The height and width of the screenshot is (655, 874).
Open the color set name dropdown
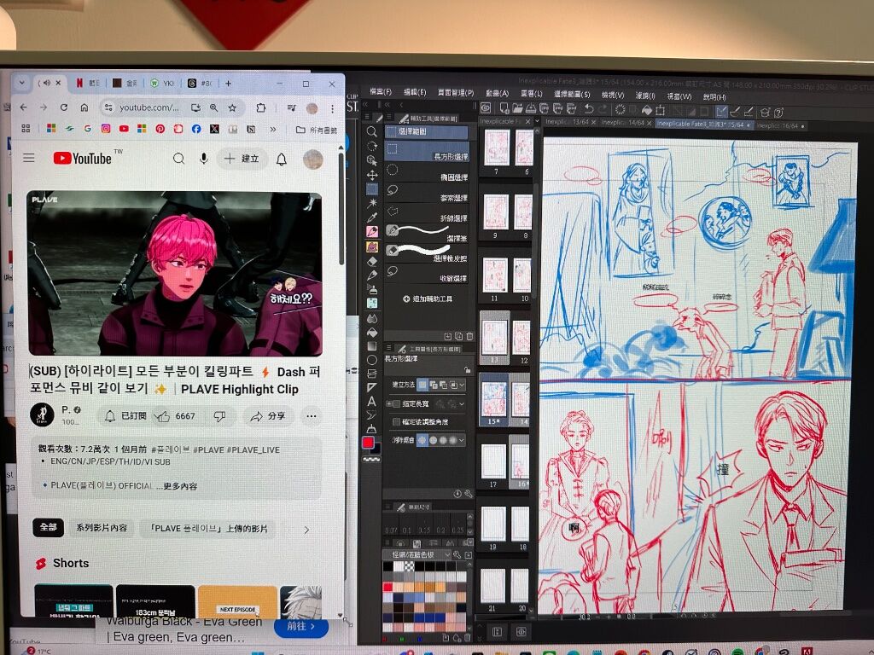point(417,554)
